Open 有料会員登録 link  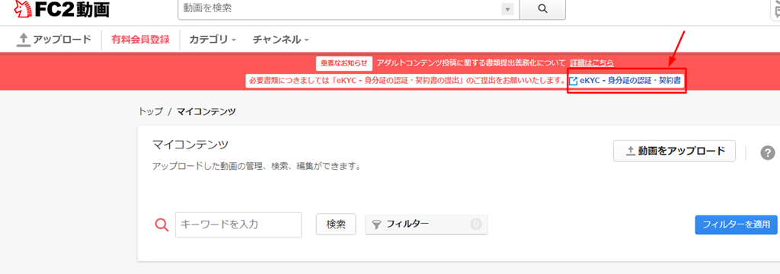140,40
